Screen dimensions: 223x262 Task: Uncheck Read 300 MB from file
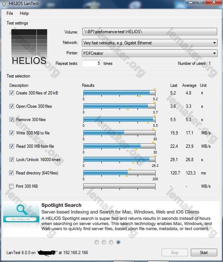click(12, 146)
